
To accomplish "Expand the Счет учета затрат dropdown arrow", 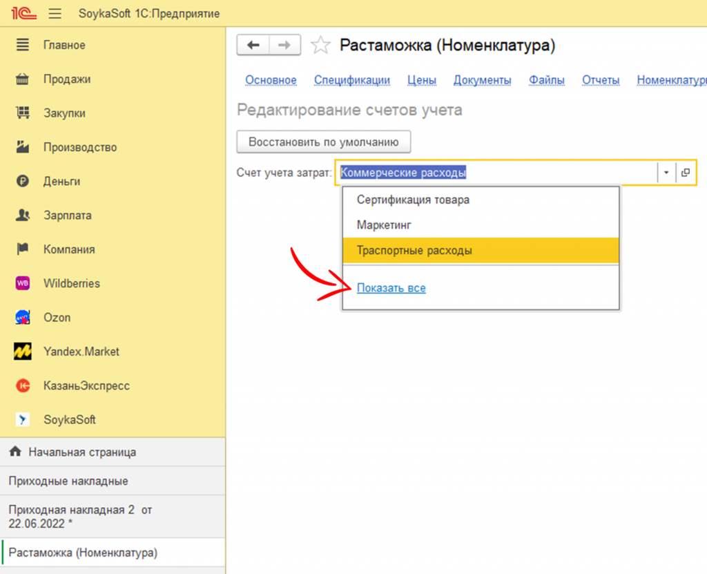I will 666,173.
